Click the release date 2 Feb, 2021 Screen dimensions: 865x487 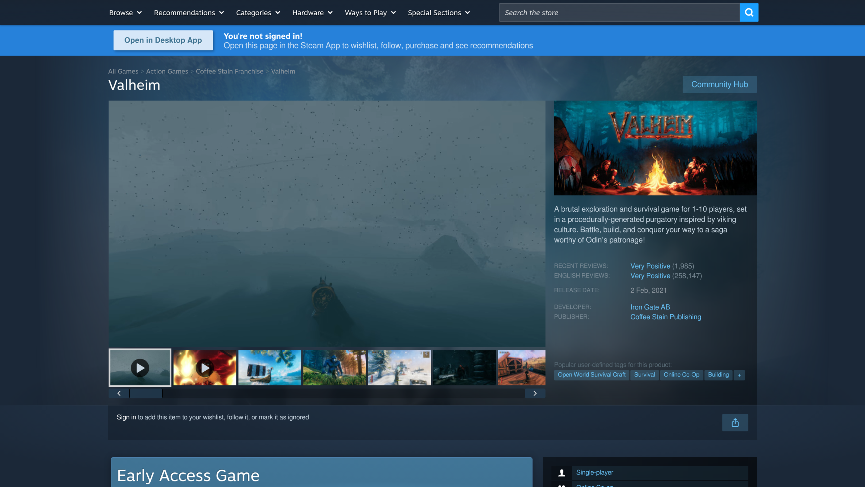click(x=648, y=291)
